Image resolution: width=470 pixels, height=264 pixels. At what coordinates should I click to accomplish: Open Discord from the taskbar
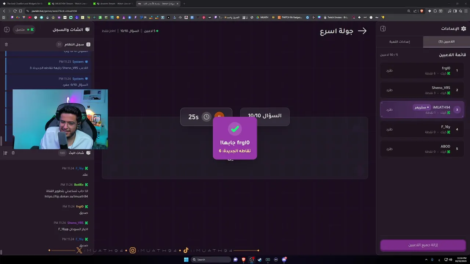point(284,260)
